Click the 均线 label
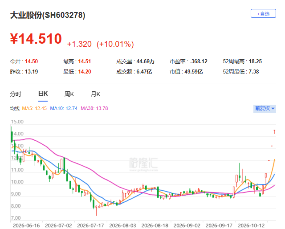 pos(15,108)
